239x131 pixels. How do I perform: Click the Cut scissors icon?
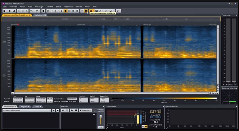(x=18, y=11)
